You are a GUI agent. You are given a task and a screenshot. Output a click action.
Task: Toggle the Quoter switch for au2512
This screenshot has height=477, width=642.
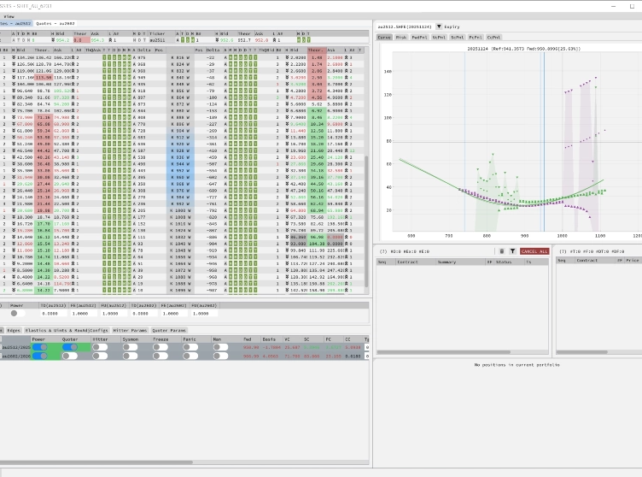[x=69, y=347]
